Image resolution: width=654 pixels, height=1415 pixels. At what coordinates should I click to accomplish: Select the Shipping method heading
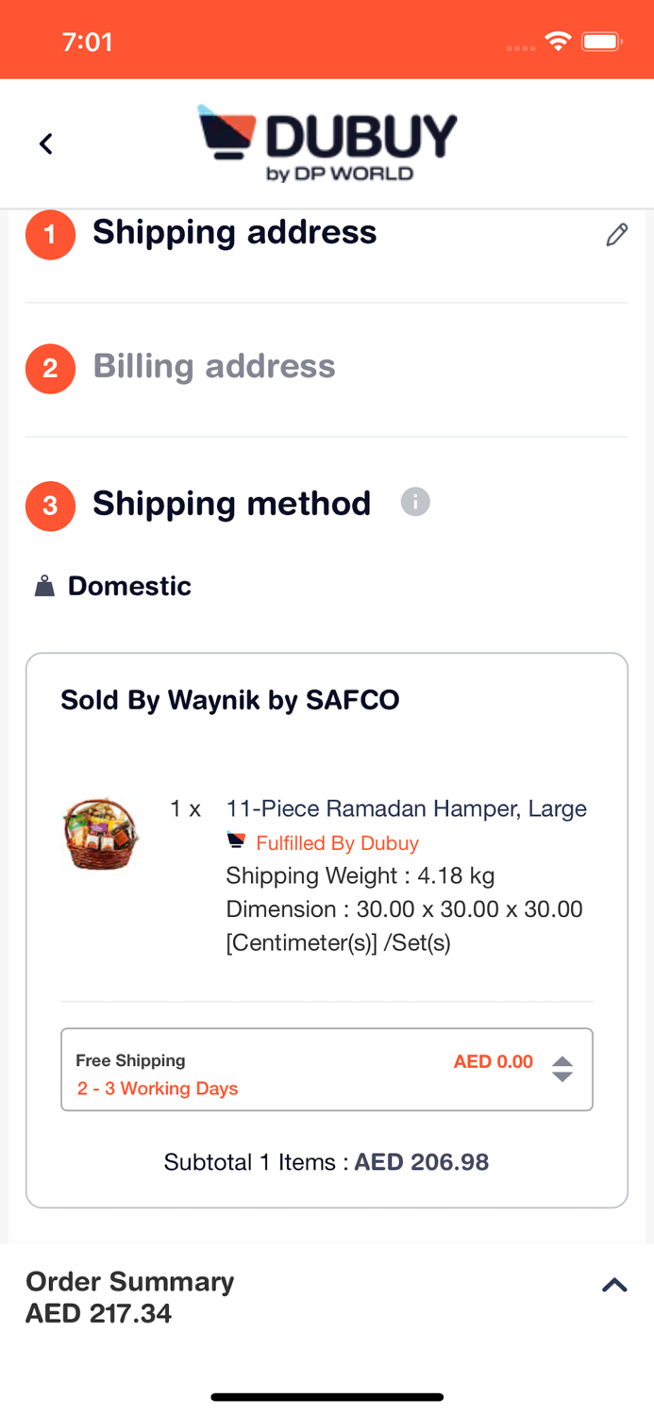(x=231, y=503)
